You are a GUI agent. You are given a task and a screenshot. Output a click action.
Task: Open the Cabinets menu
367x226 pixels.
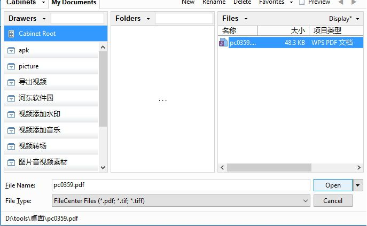26,3
